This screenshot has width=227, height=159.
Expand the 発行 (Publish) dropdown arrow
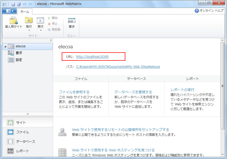[x=29, y=30]
